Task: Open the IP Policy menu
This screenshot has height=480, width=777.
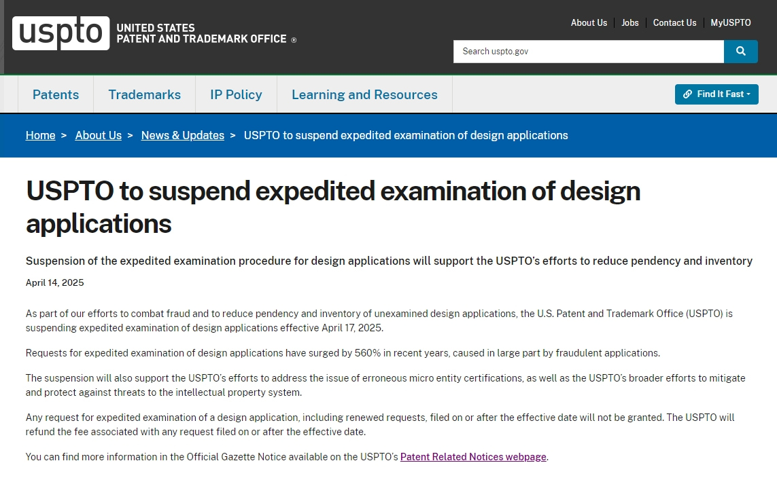Action: point(237,94)
